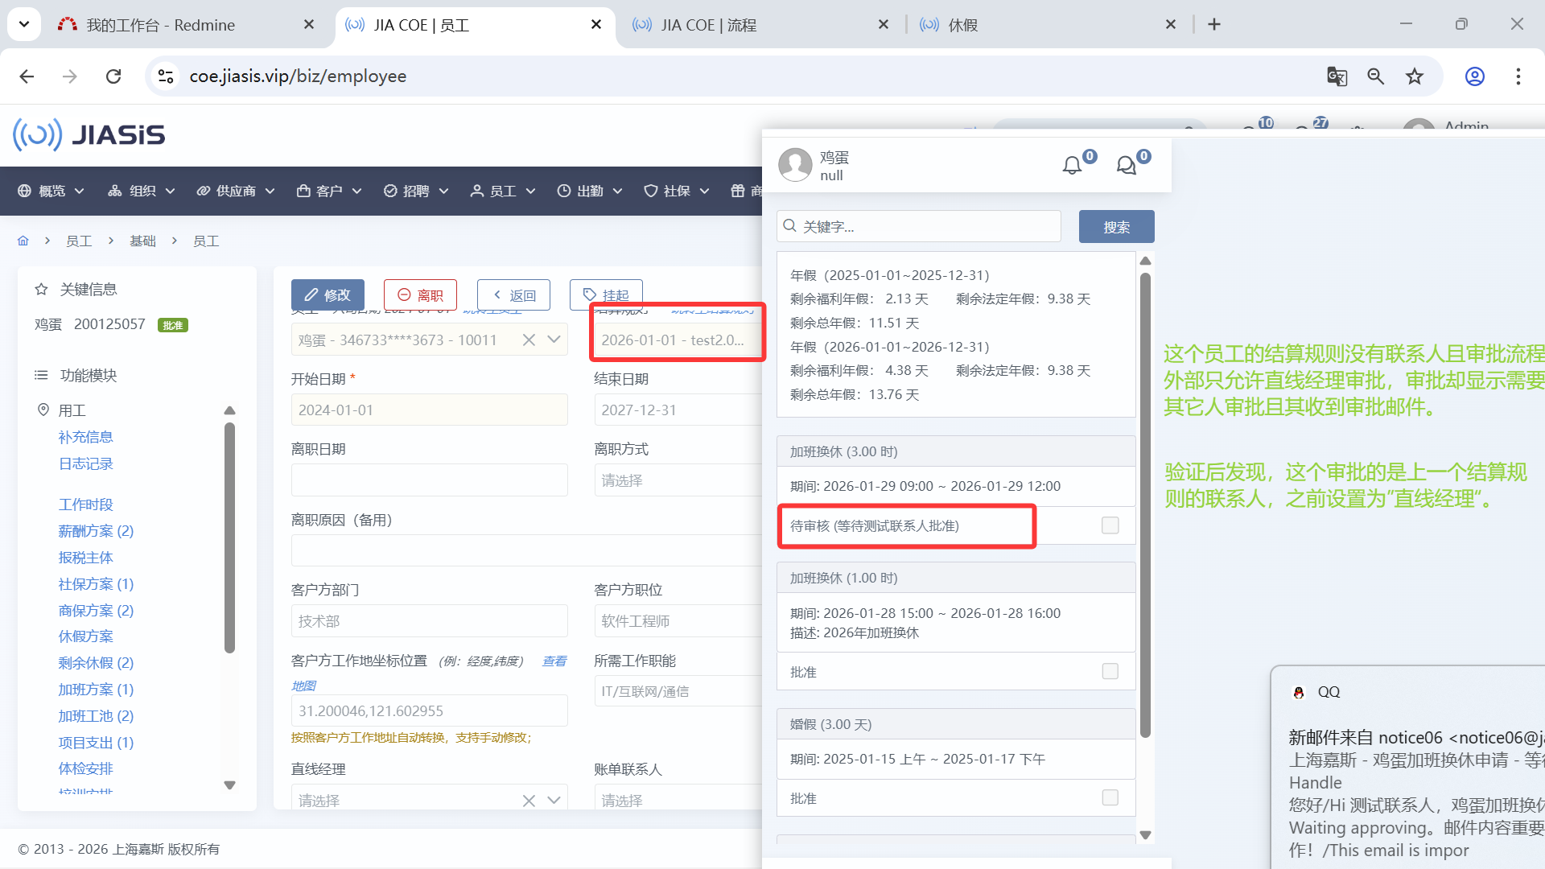The height and width of the screenshot is (869, 1545).
Task: Check the 批准 checkbox under 婚假
Action: 1110,797
